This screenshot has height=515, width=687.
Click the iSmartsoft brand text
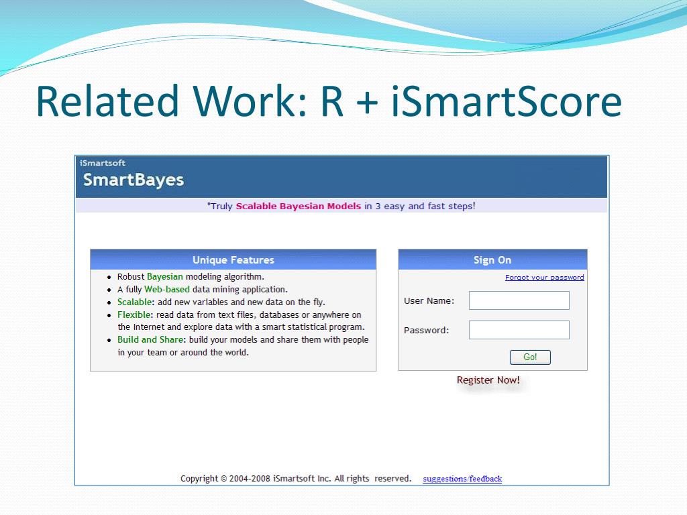103,163
